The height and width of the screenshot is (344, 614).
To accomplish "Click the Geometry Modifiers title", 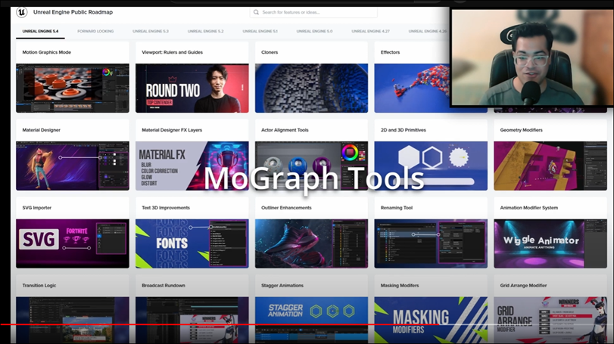I will 521,130.
